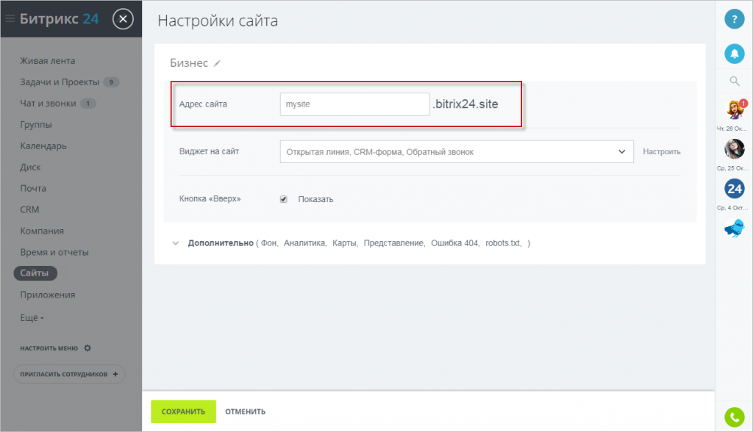The height and width of the screenshot is (432, 753).
Task: Open Время и отчеты in the sidebar
Action: click(x=54, y=252)
